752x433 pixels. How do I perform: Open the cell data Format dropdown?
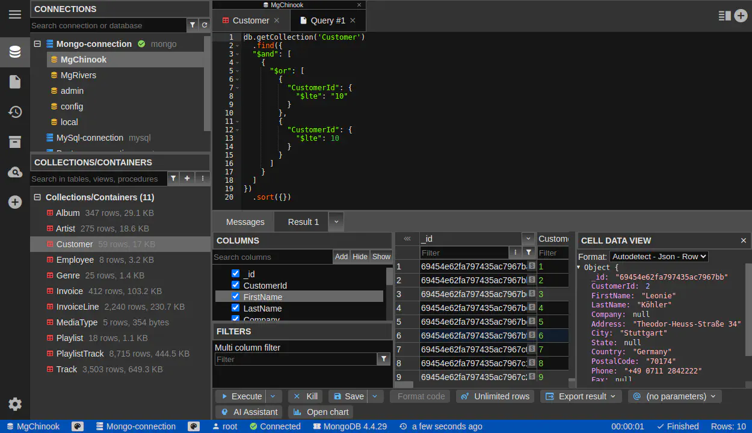click(x=659, y=256)
